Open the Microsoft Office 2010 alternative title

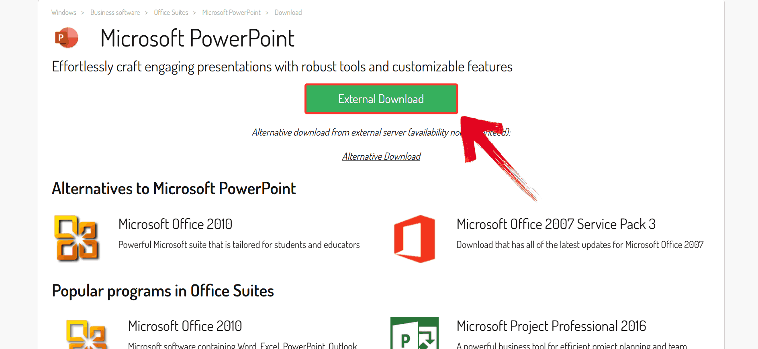175,224
